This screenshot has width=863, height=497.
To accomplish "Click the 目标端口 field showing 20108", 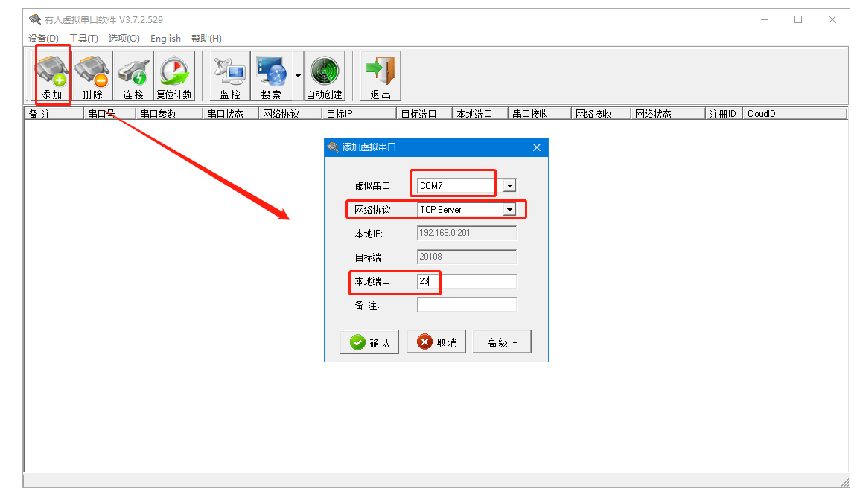I will (467, 257).
